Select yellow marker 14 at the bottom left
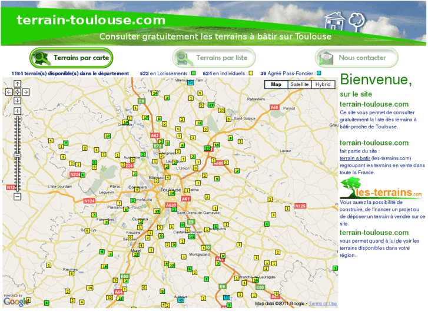Screen dimensions: 428x321 (89, 287)
